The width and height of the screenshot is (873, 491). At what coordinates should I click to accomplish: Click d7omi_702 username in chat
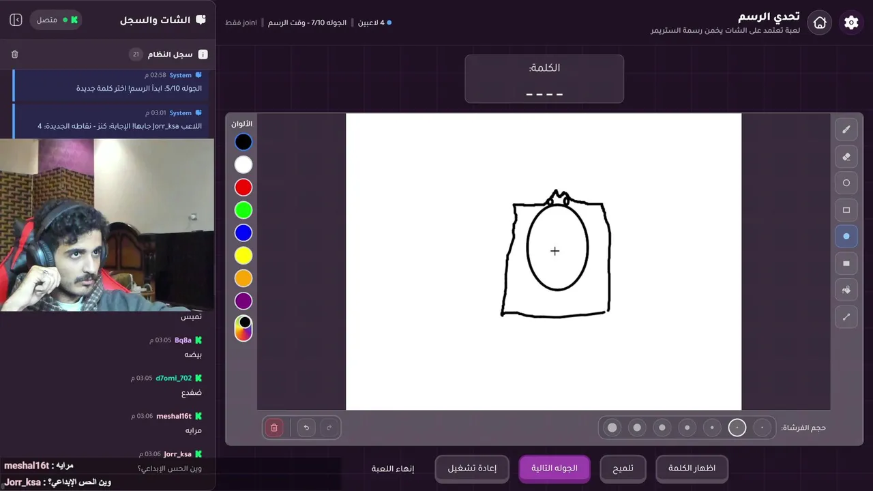(174, 378)
